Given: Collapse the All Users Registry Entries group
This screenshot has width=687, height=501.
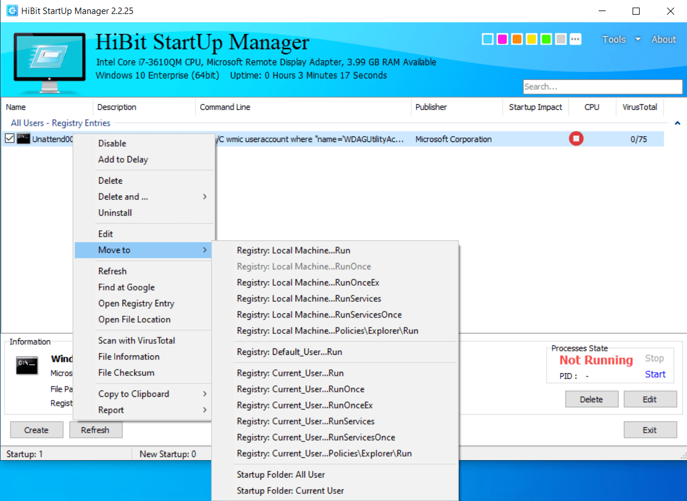Looking at the screenshot, I should (x=678, y=123).
